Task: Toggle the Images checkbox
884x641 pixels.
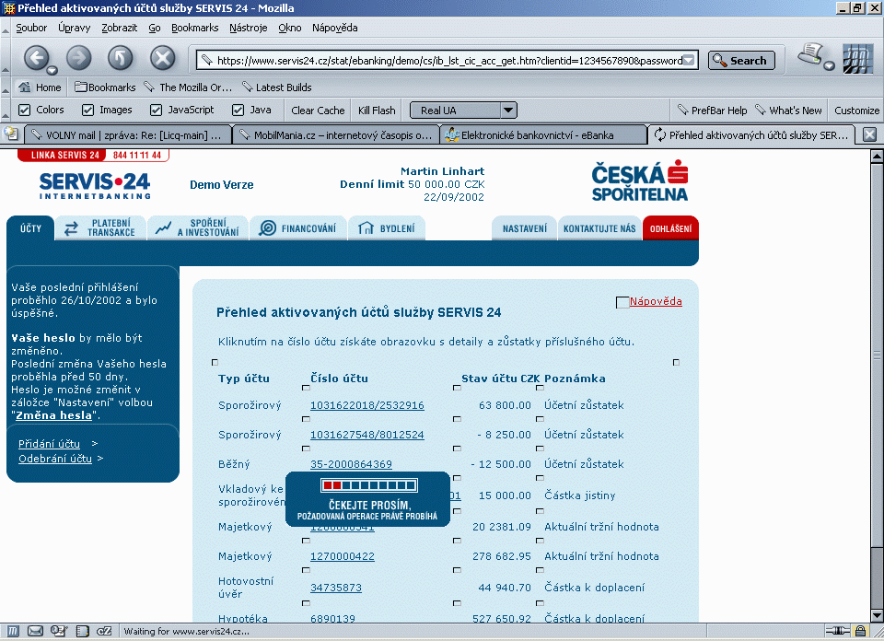Action: click(88, 110)
